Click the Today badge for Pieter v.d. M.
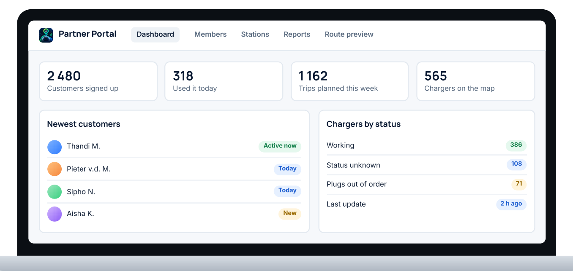573x274 pixels. pos(287,169)
